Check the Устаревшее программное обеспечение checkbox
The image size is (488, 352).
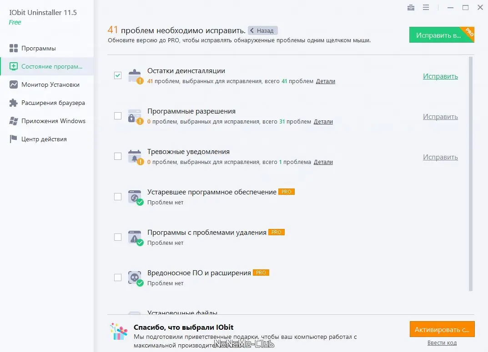118,197
